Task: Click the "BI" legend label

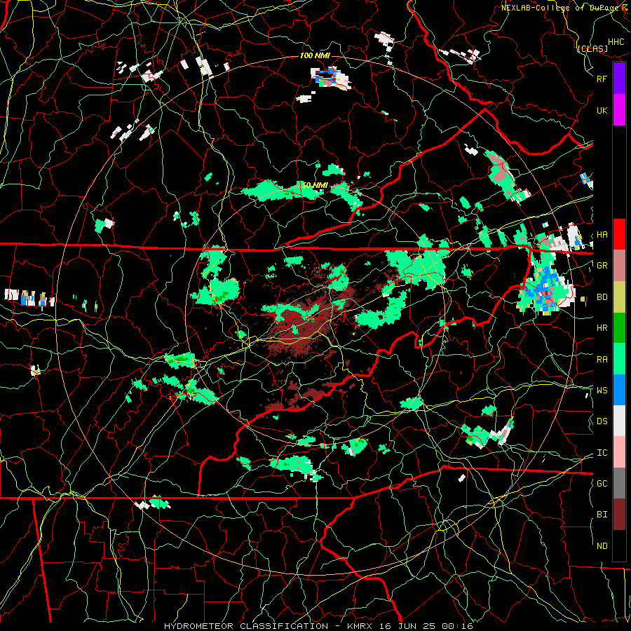Action: click(x=602, y=515)
